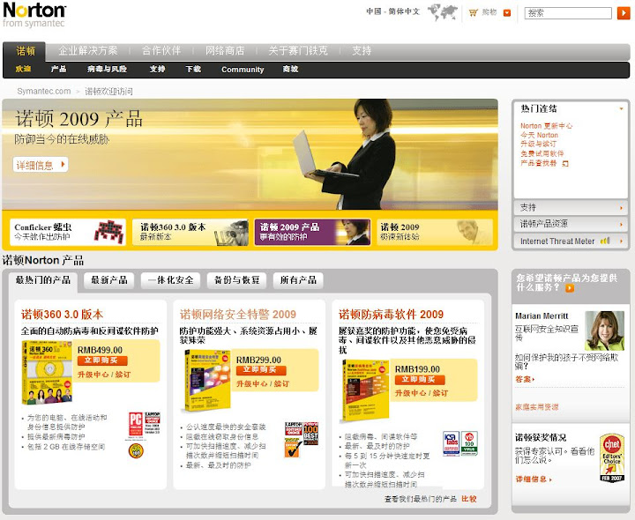Submit search with the orange arrow button
The image size is (635, 520).
point(623,13)
